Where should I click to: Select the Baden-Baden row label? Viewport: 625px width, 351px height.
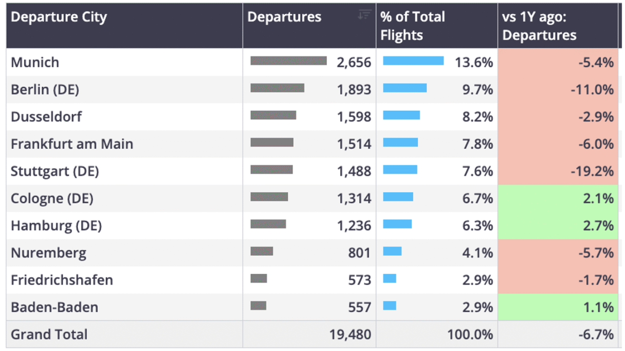(55, 308)
